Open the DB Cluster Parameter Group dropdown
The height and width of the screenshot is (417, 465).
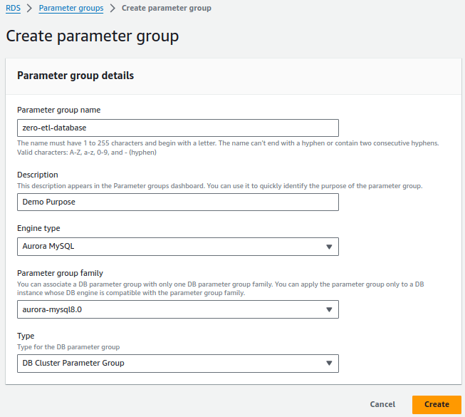[x=177, y=364]
